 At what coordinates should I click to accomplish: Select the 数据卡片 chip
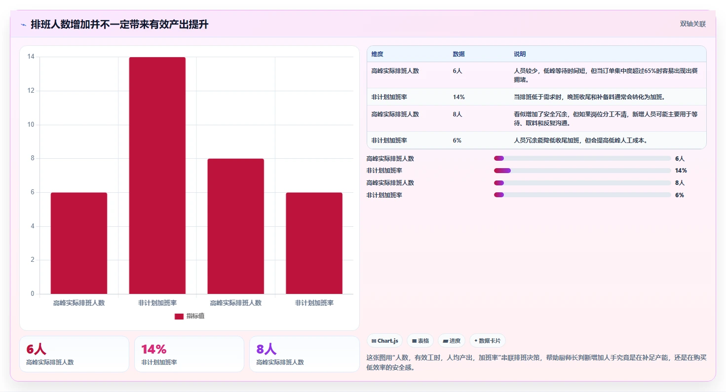tap(487, 341)
